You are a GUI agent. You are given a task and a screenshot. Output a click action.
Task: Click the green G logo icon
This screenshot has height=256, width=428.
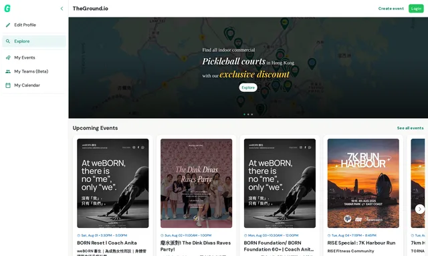pos(7,9)
